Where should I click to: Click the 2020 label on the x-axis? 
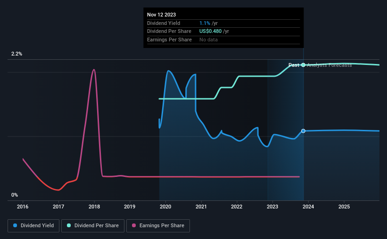(x=165, y=207)
